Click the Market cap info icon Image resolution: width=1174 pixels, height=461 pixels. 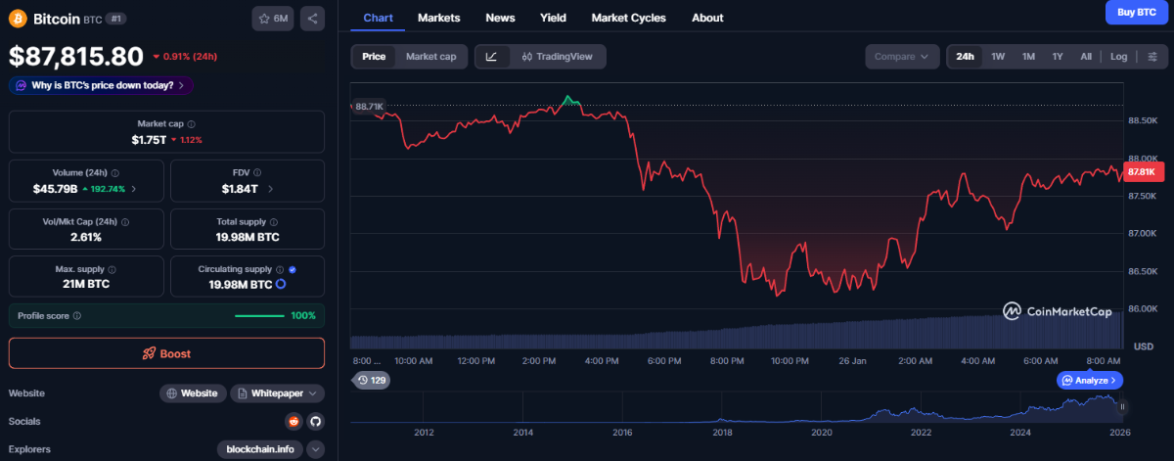pyautogui.click(x=191, y=124)
